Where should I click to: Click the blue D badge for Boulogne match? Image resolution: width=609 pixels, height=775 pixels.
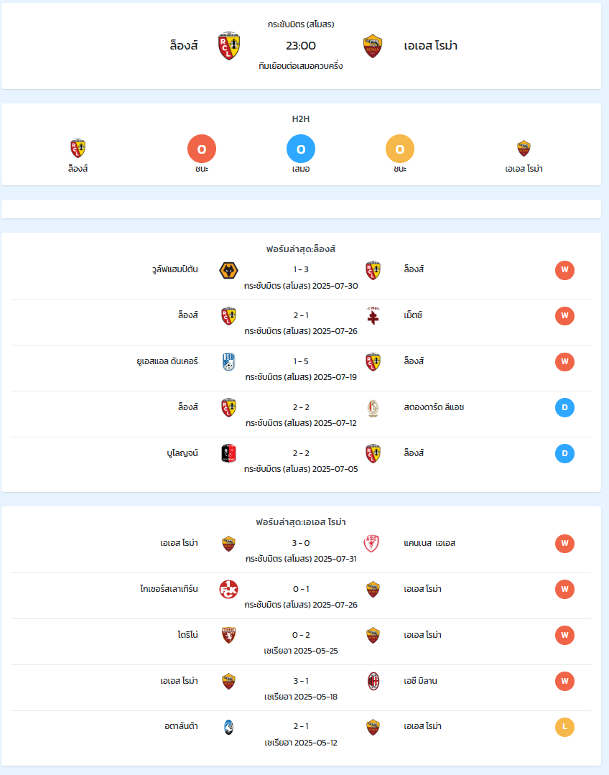click(564, 454)
